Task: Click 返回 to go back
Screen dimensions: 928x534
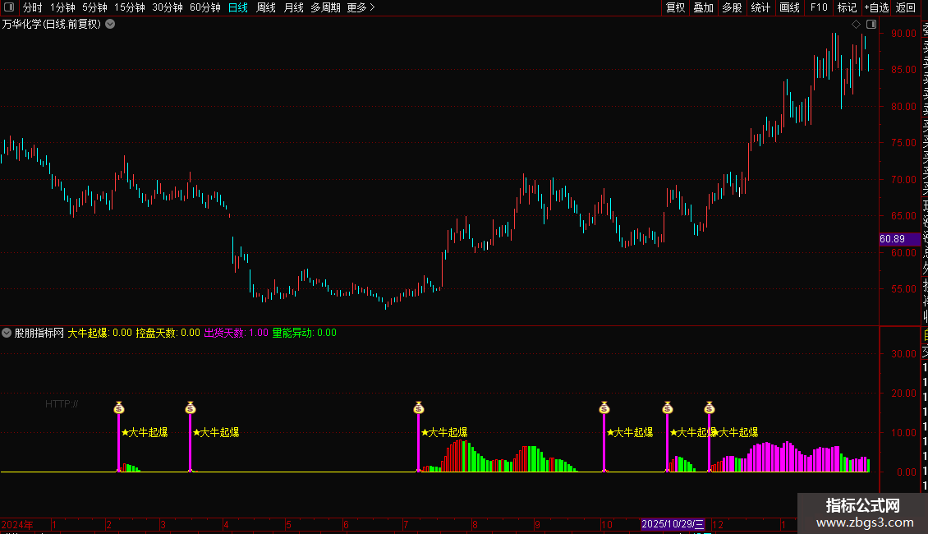Action: (x=906, y=7)
